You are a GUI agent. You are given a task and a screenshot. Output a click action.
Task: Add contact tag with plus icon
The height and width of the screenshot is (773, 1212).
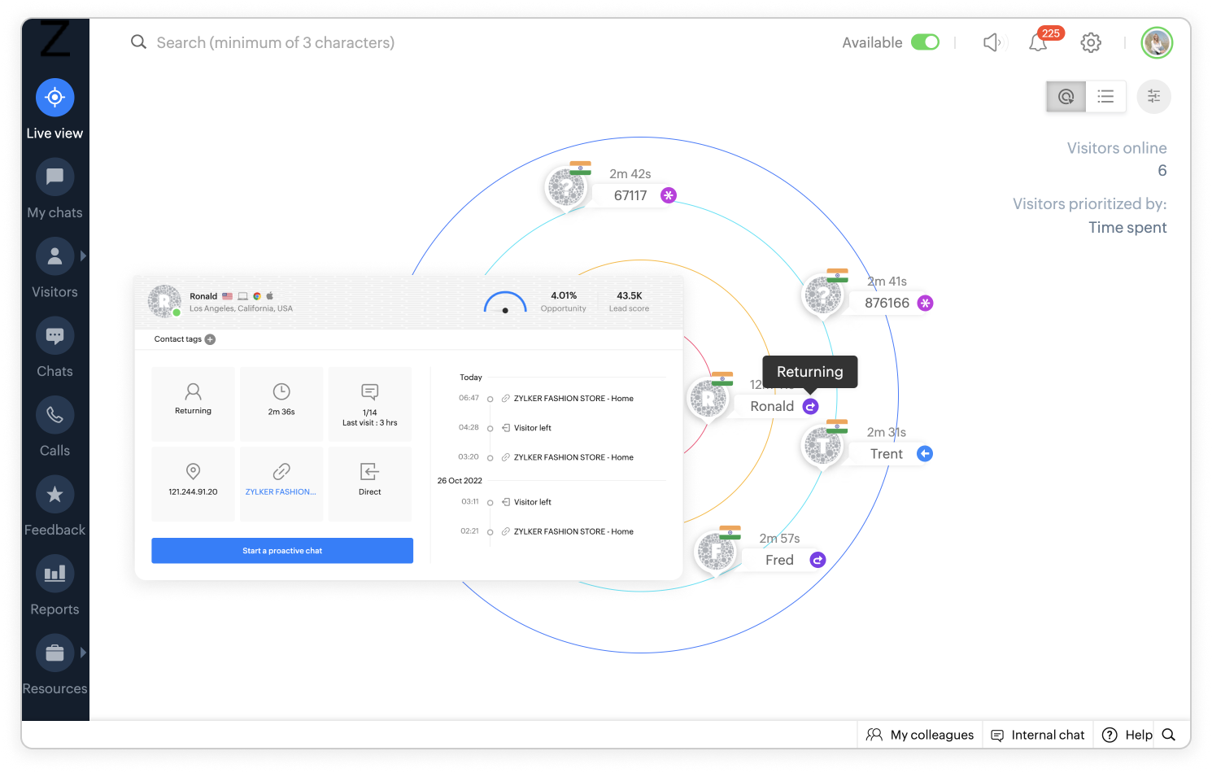coord(210,339)
